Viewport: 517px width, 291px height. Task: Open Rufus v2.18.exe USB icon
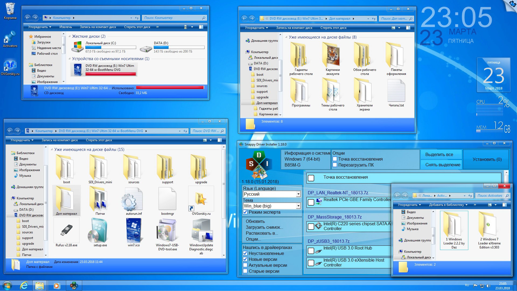(66, 230)
